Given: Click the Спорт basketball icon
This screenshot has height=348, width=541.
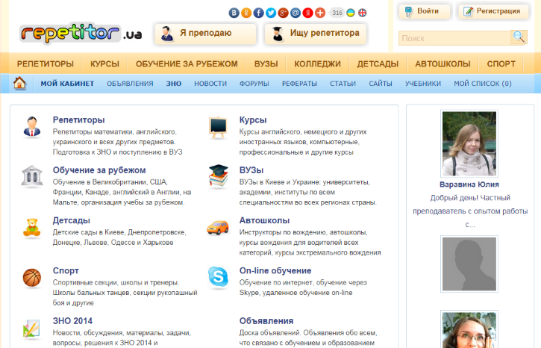Looking at the screenshot, I should click(32, 278).
